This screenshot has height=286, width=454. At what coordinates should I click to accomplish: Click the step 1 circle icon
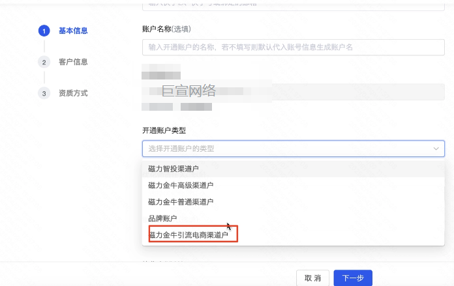coord(44,31)
